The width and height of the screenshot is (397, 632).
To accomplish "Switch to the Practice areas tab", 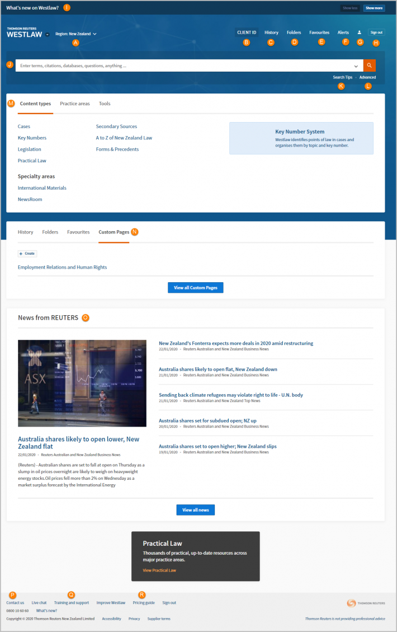I will click(75, 104).
